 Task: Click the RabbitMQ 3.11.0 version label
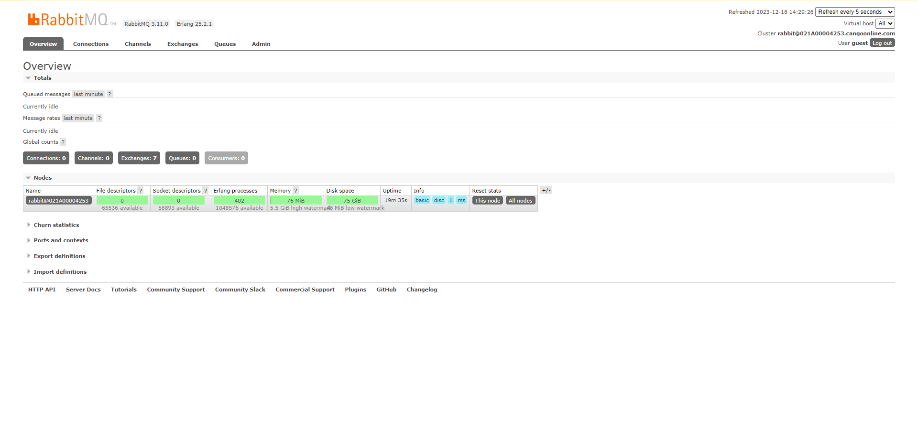pyautogui.click(x=146, y=24)
